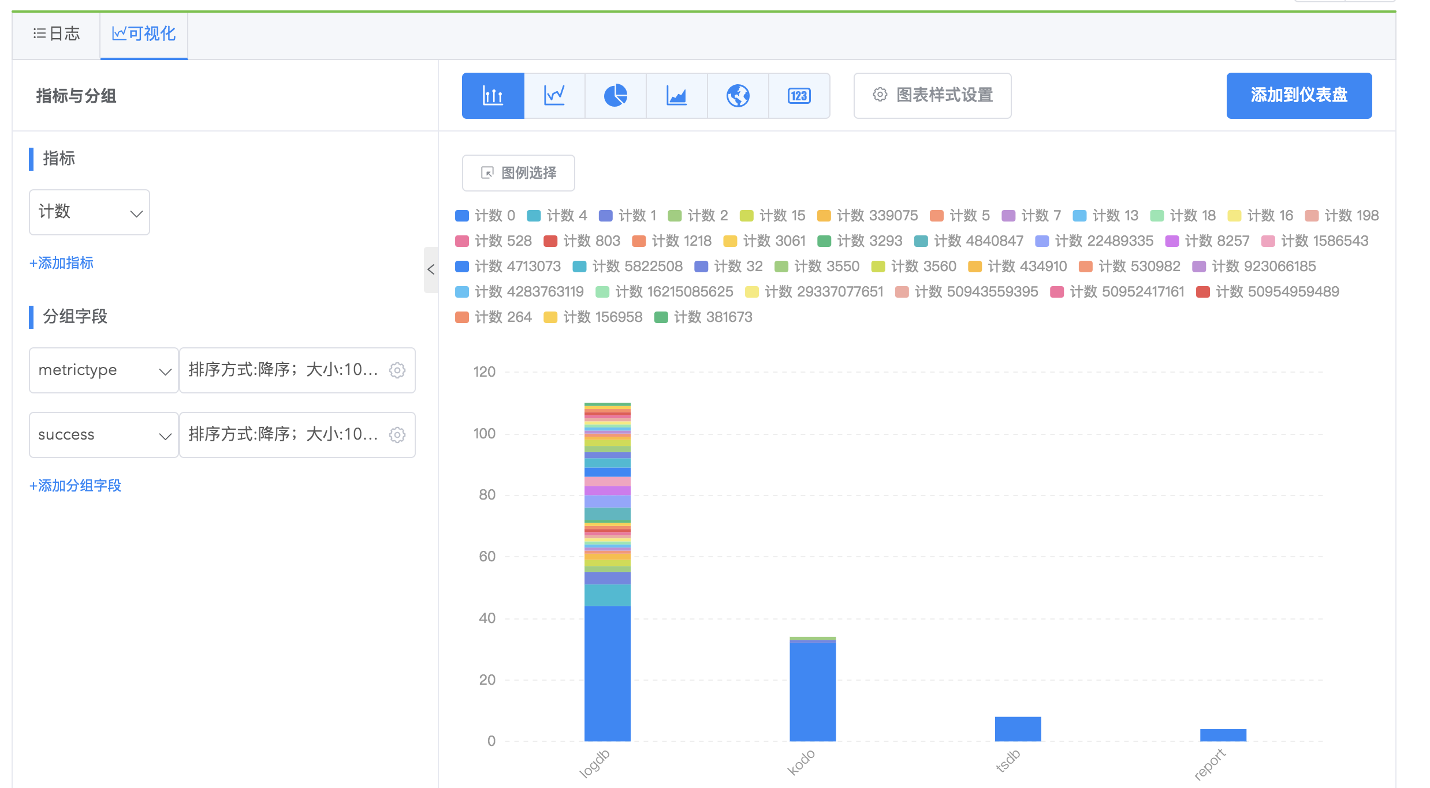Open the 图表样式设置 chart style settings

pos(932,96)
